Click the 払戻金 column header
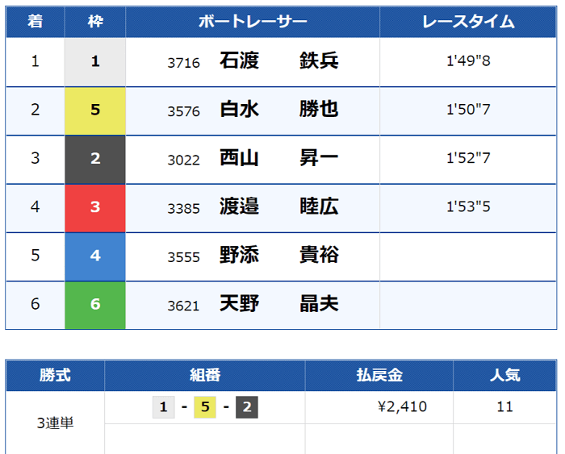Image resolution: width=565 pixels, height=454 pixels. point(379,375)
